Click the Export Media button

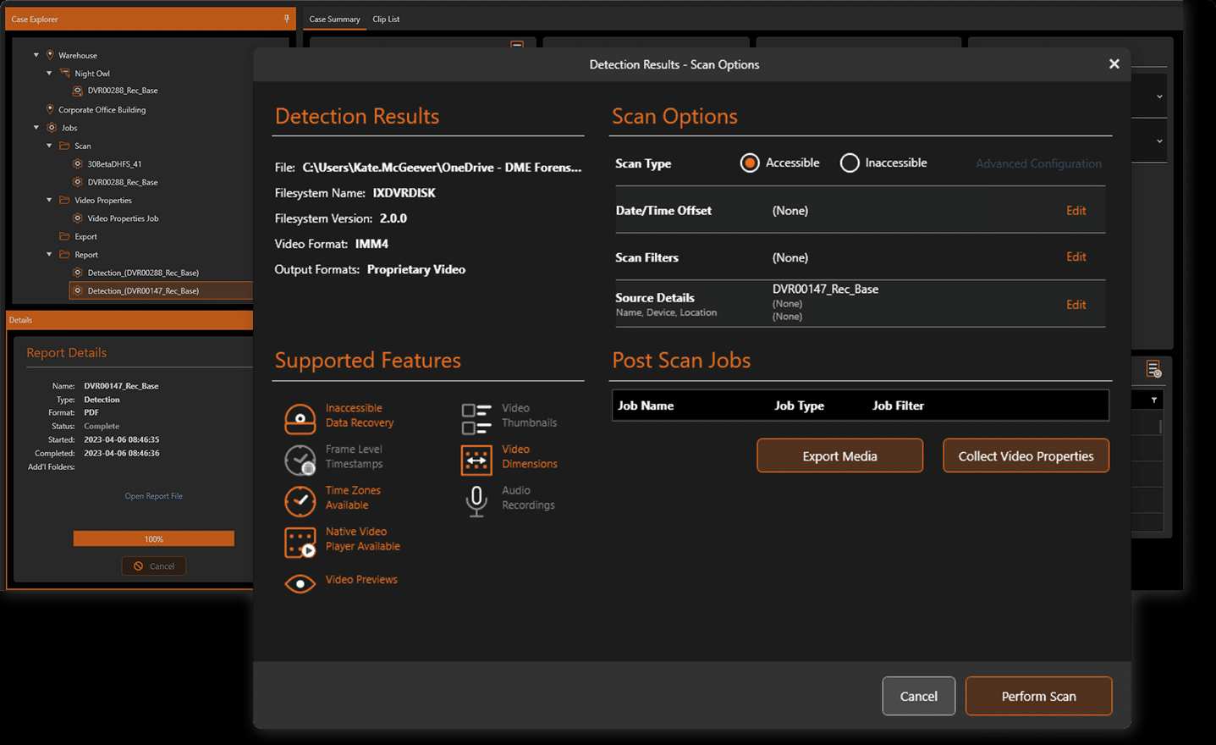(839, 455)
